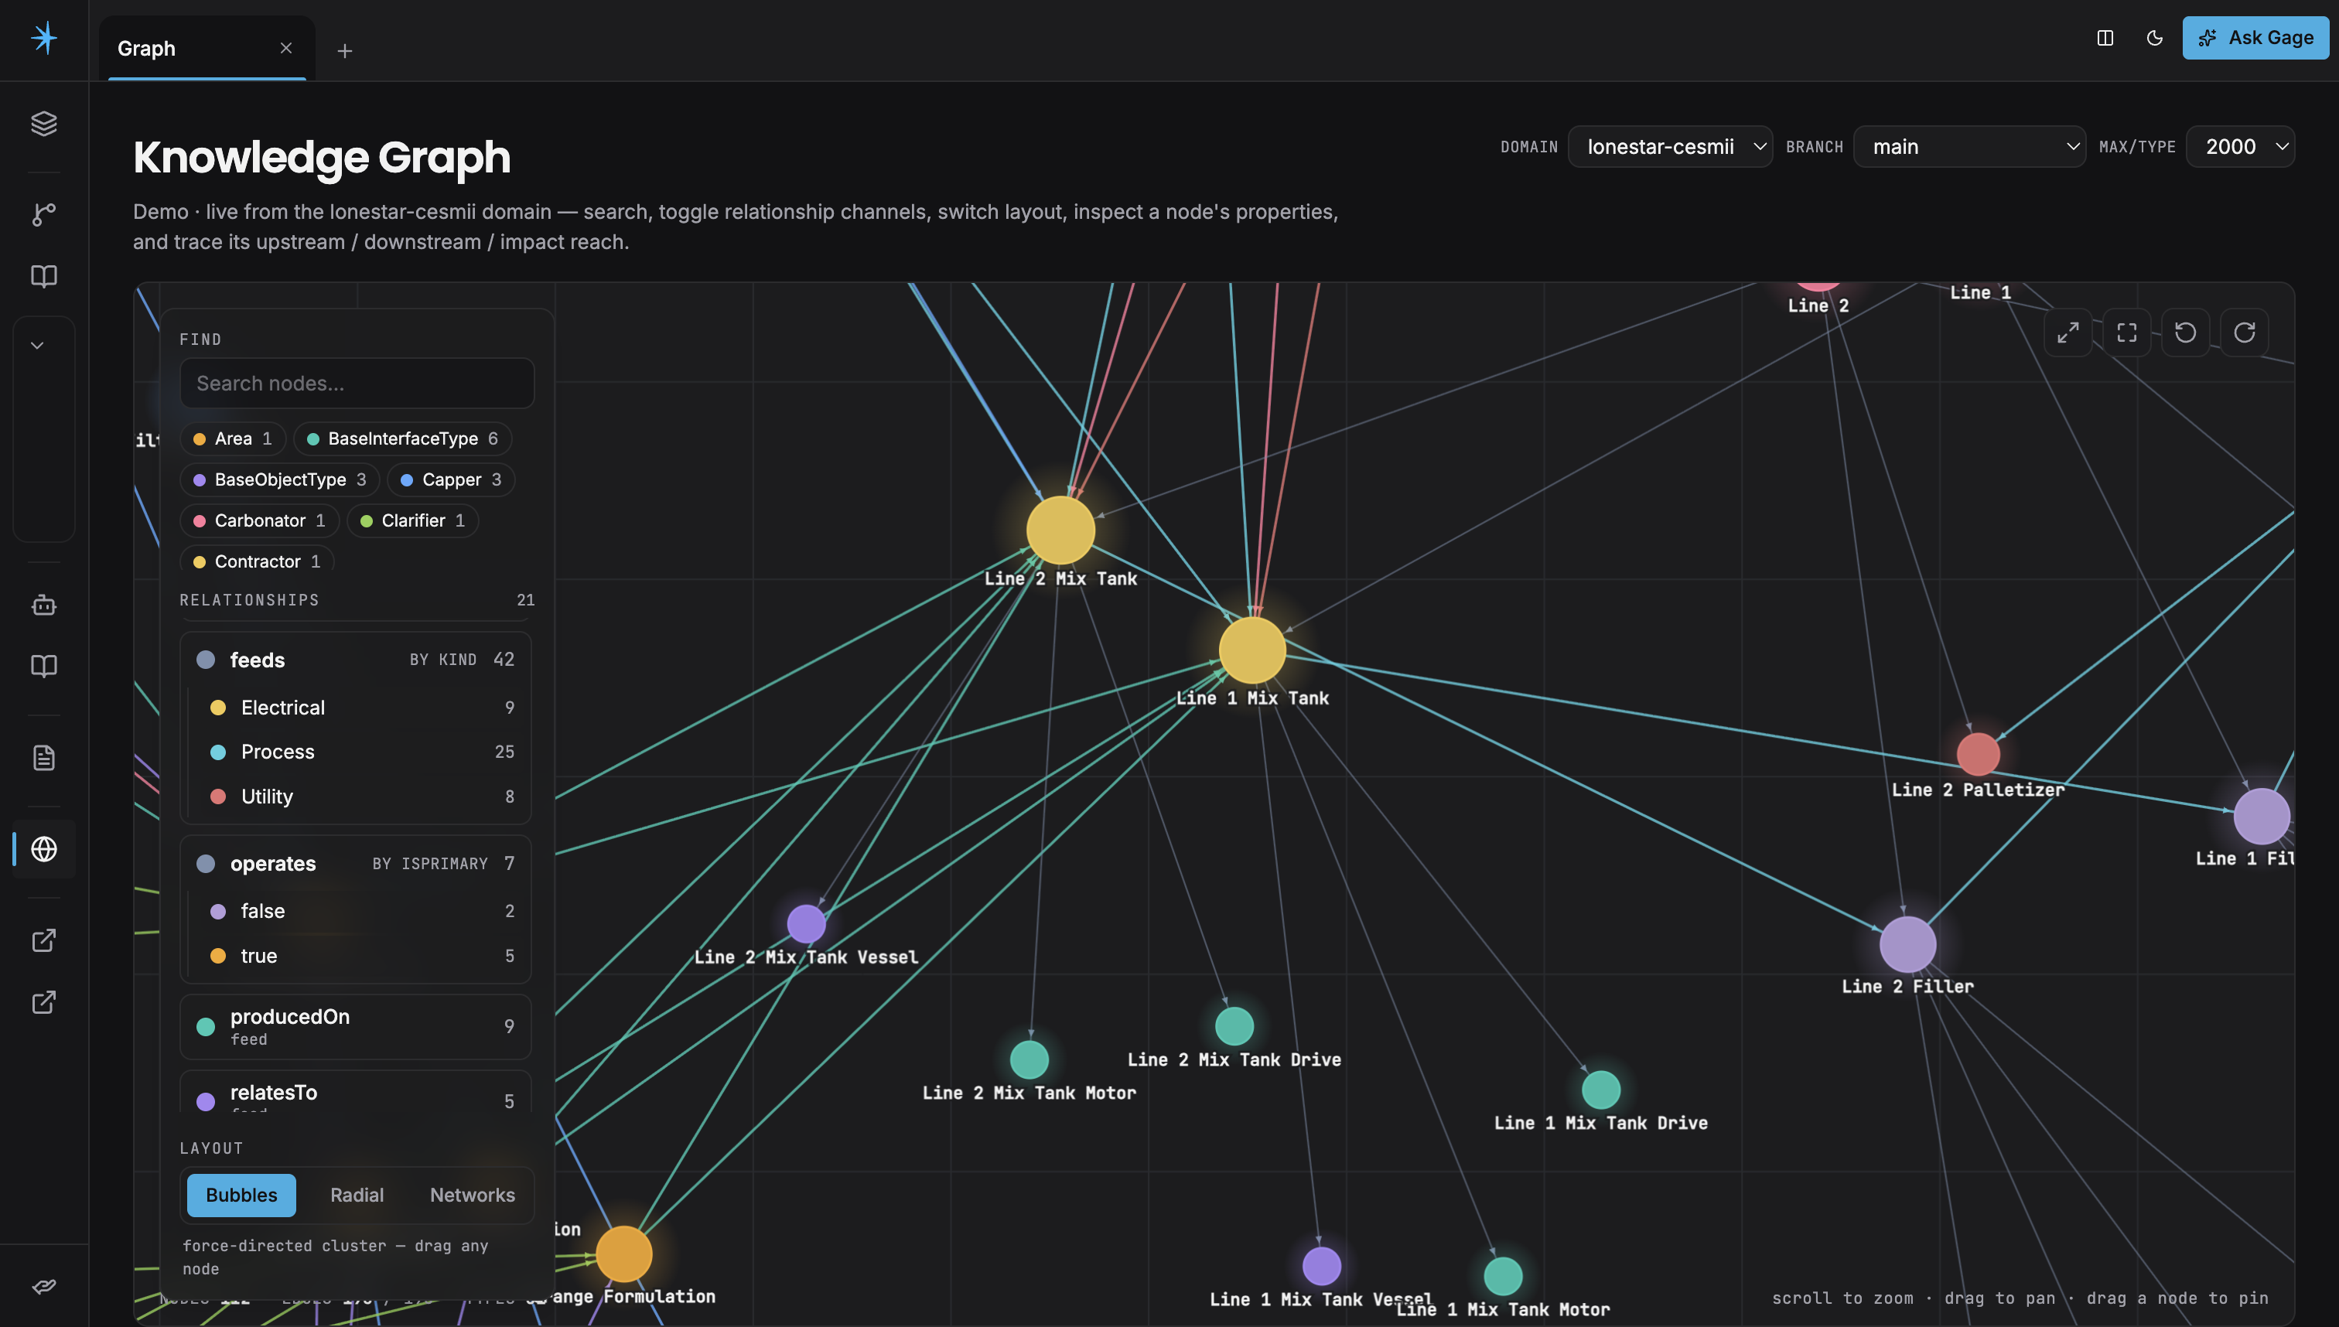The image size is (2339, 1327).
Task: Select the Line 2 Mix Tank Motor node
Action: point(1030,1059)
